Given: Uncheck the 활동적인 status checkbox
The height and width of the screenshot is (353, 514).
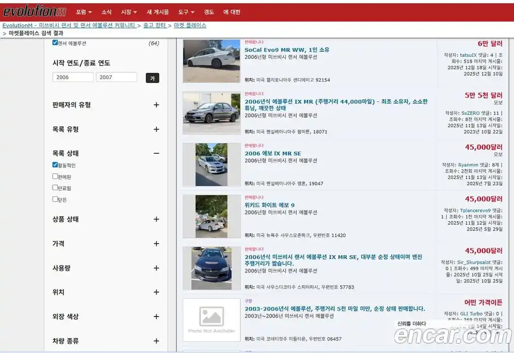Looking at the screenshot, I should click(55, 165).
